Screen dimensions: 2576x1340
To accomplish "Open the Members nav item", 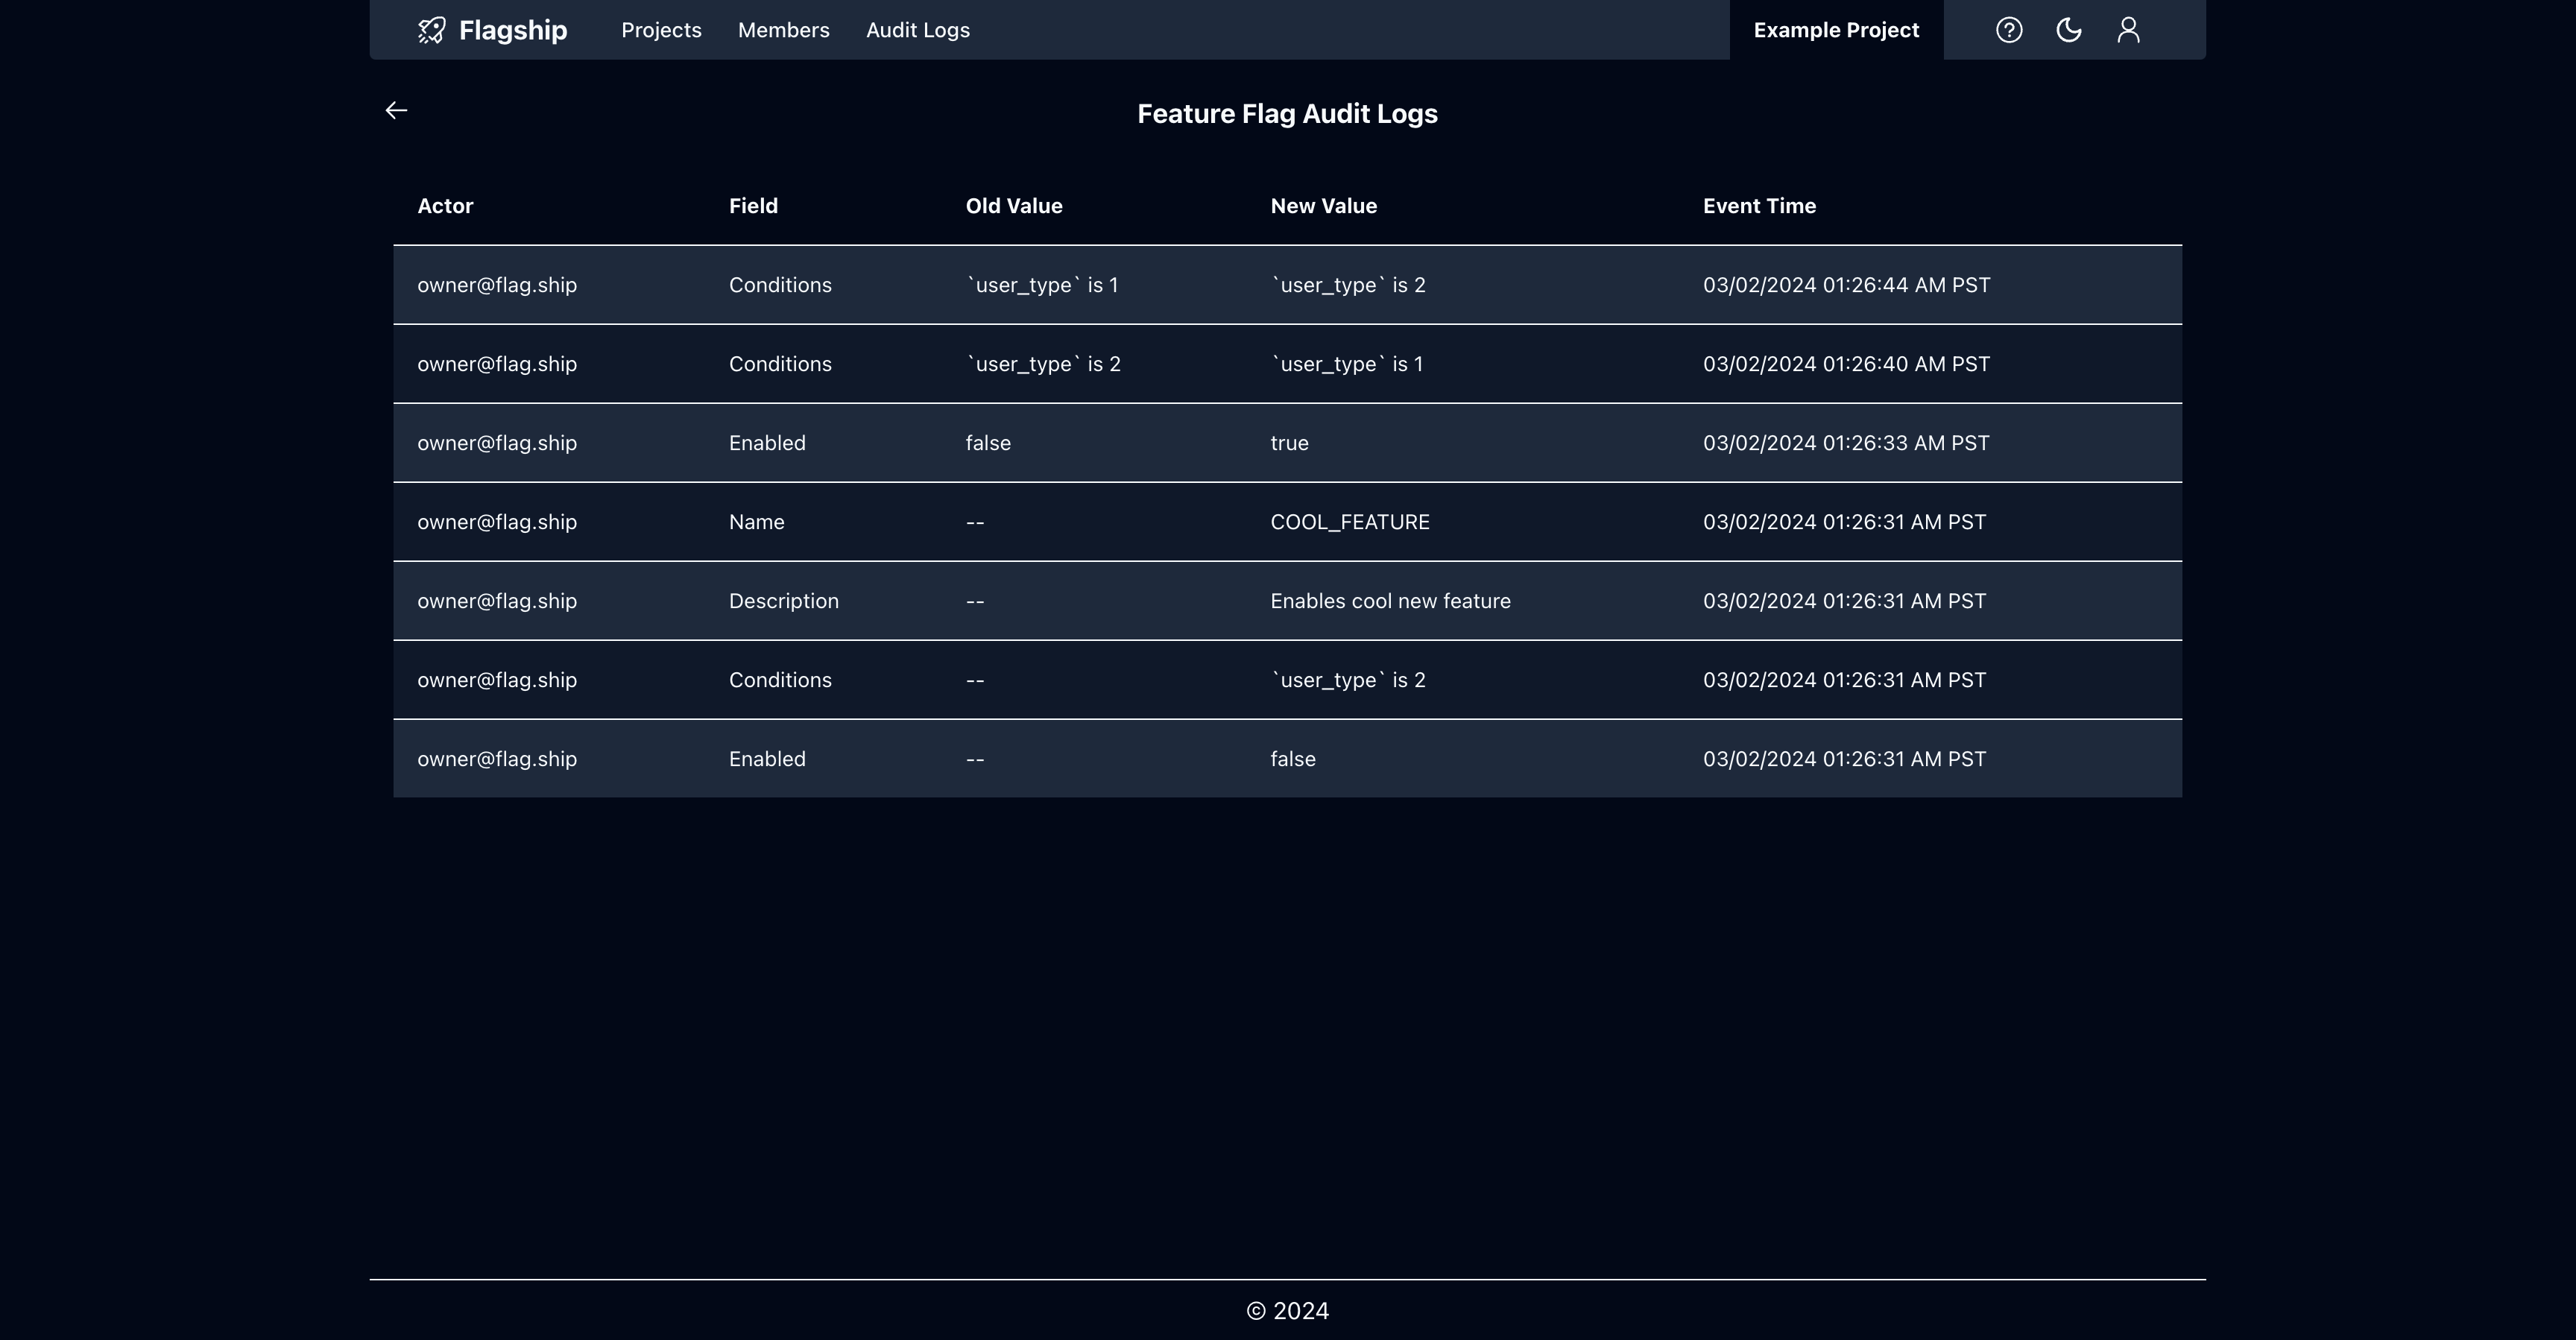I will [x=784, y=30].
